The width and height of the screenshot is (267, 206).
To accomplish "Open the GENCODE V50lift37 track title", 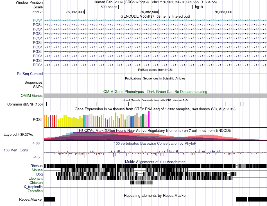I will pyautogui.click(x=155, y=16).
